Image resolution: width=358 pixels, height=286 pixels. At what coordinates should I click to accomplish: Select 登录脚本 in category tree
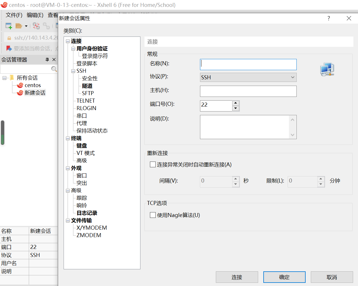87,64
